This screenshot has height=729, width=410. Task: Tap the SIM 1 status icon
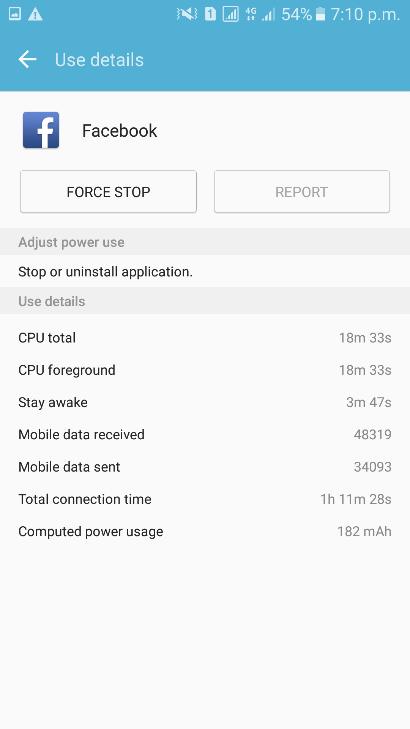[x=210, y=14]
